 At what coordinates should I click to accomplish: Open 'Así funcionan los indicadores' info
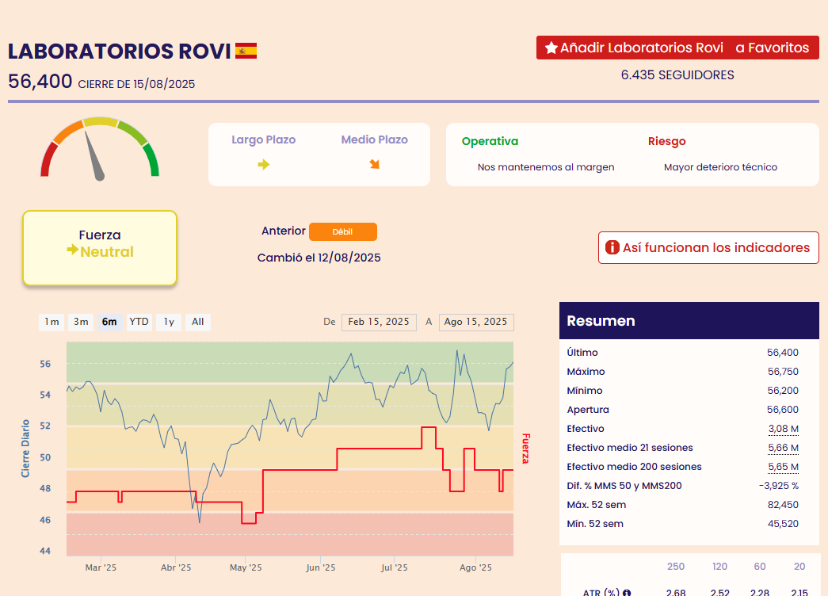point(708,248)
